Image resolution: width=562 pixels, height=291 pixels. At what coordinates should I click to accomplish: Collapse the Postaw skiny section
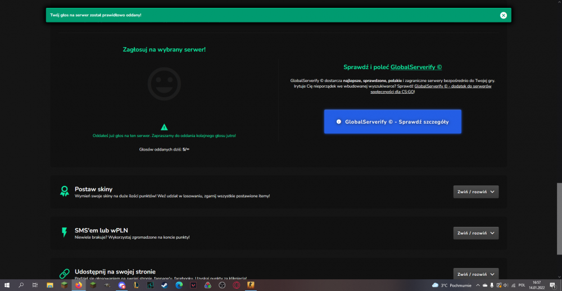[x=475, y=192]
